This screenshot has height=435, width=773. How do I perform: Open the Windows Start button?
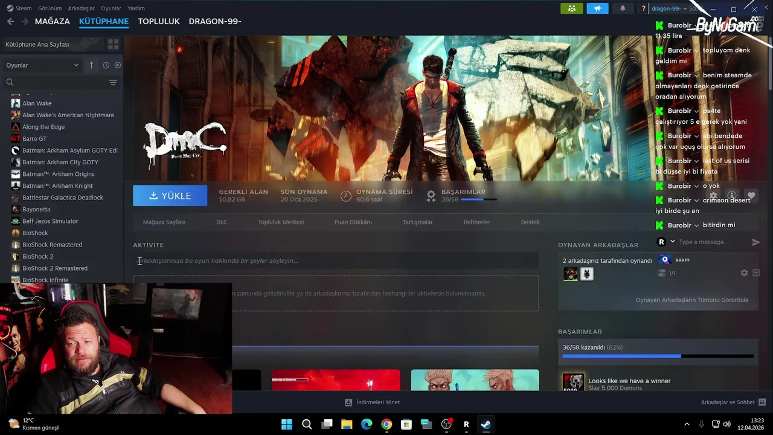point(287,424)
